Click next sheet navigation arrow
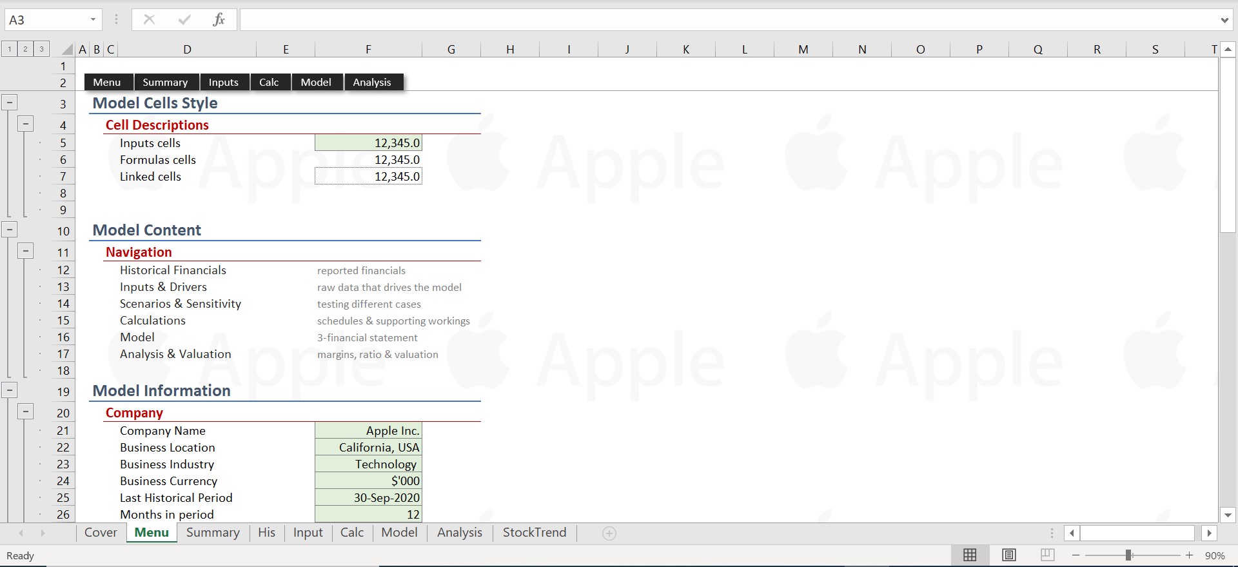The width and height of the screenshot is (1238, 567). click(43, 533)
